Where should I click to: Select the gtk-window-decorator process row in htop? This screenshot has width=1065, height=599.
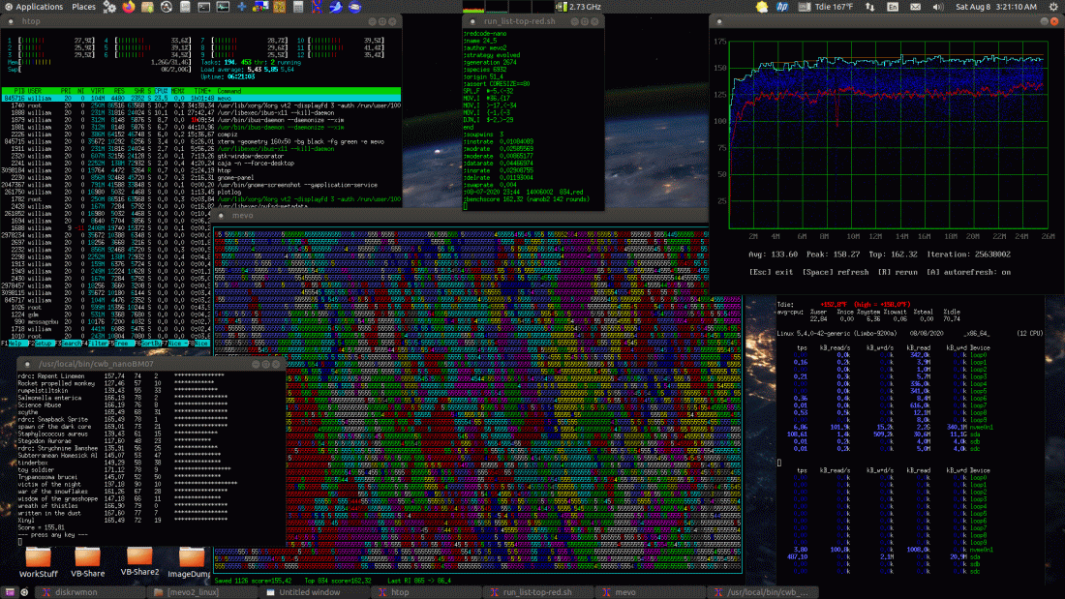(201, 156)
